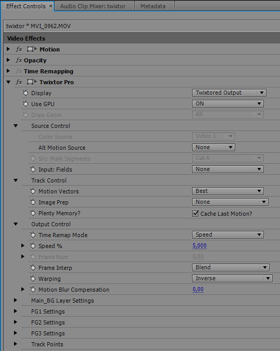Toggle Frame Interp stopwatch
Image resolution: width=280 pixels, height=351 pixels.
point(33,268)
